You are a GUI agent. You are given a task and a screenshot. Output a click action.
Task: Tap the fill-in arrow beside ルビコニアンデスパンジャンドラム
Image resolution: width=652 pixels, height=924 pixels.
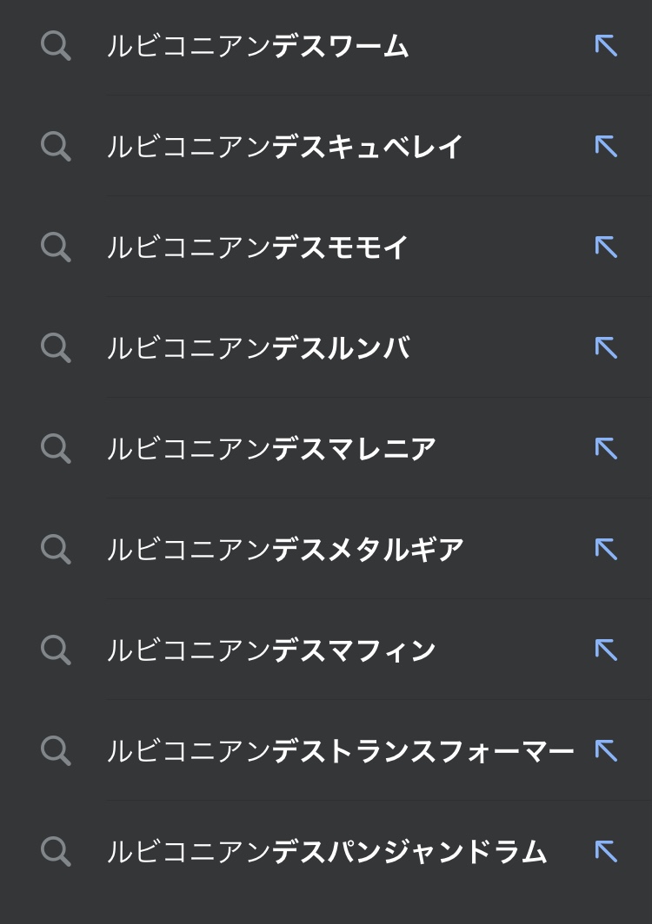pos(606,852)
